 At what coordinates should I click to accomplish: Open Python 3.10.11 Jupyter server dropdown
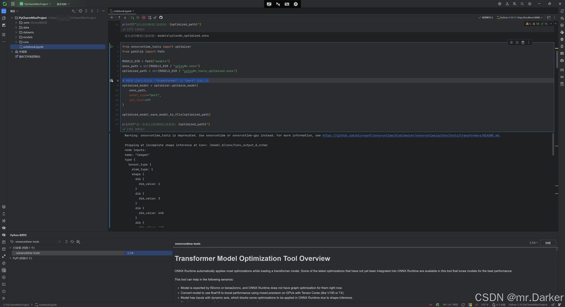tap(520, 17)
